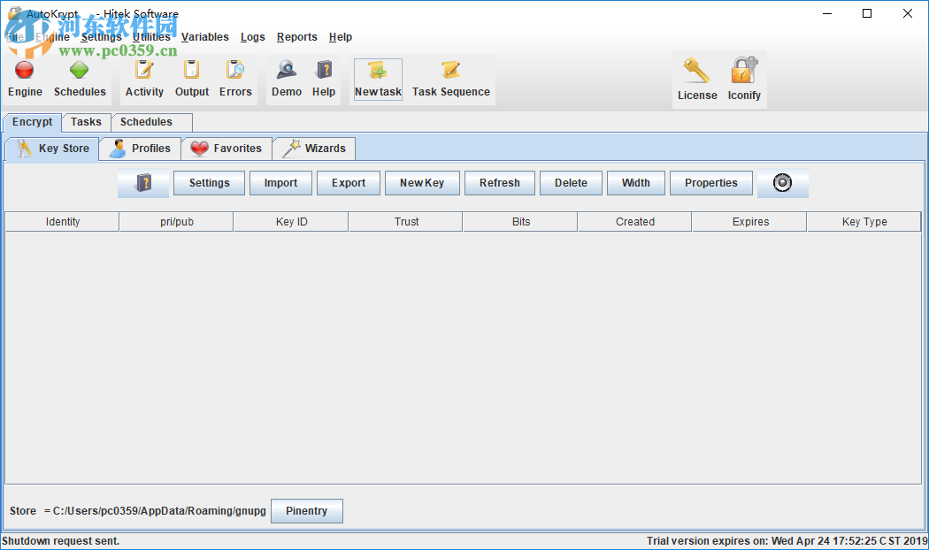Click the Bits column header
This screenshot has height=550, width=929.
tap(521, 221)
